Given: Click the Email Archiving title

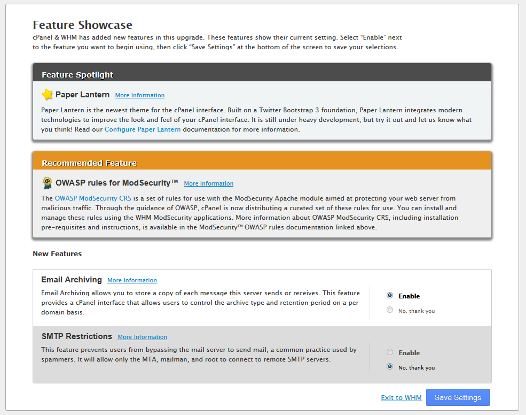Looking at the screenshot, I should [x=72, y=280].
